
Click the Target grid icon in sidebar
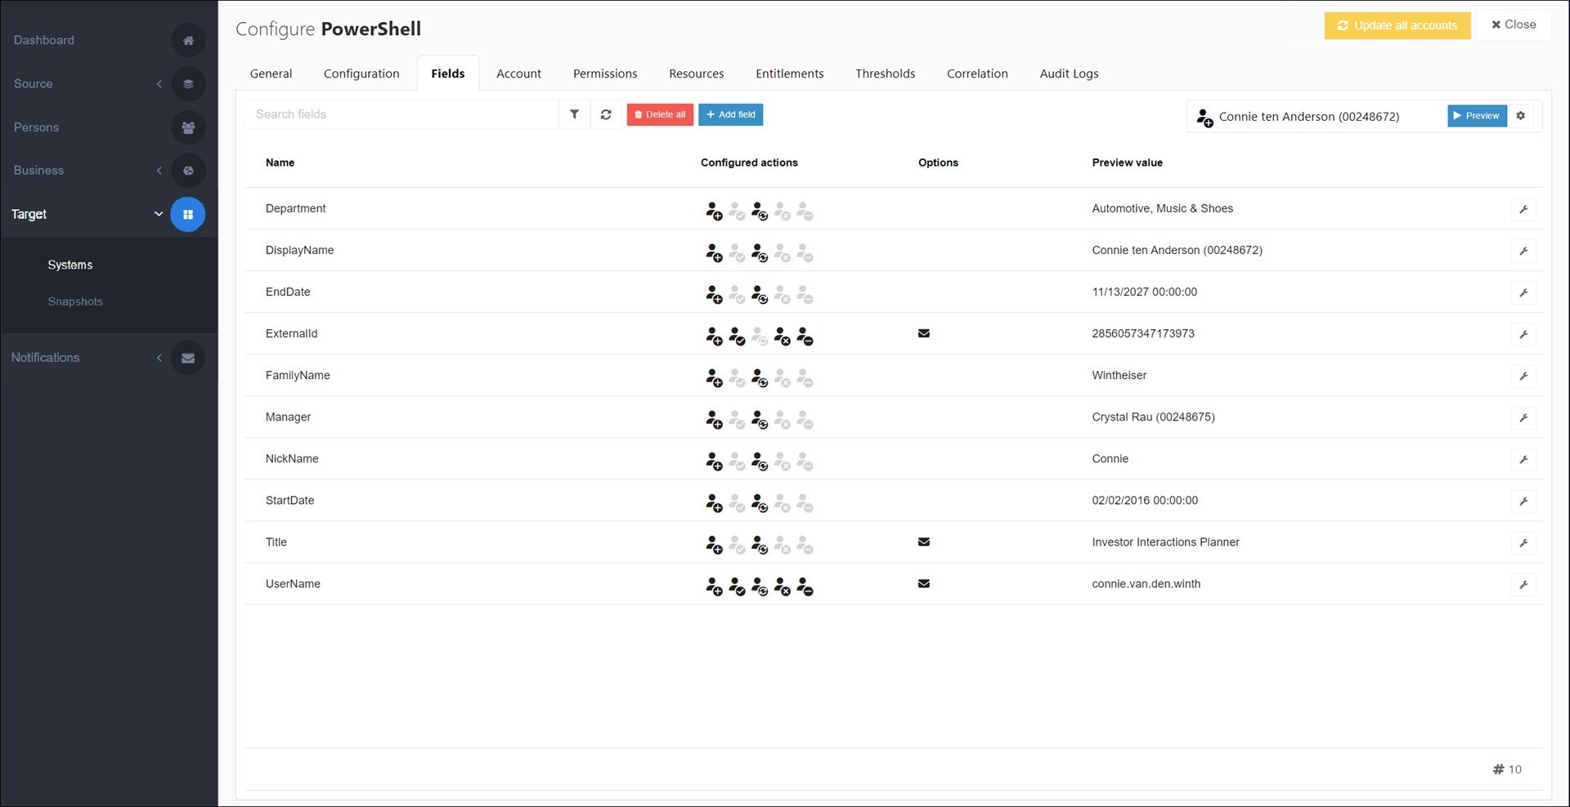tap(188, 214)
